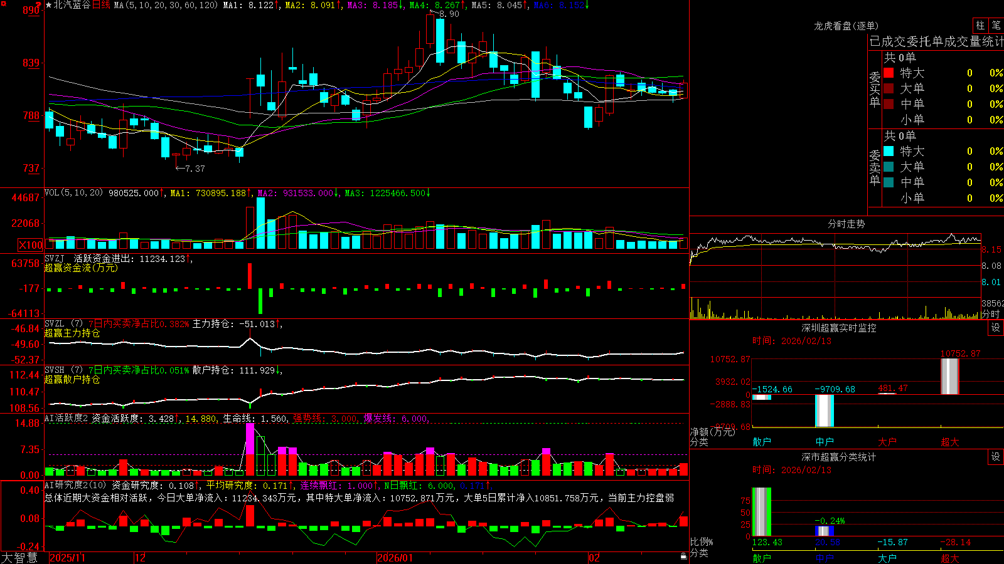The image size is (1004, 564).
Task: Open 设 settings for 深圳超赢实时监控
Action: tap(996, 328)
